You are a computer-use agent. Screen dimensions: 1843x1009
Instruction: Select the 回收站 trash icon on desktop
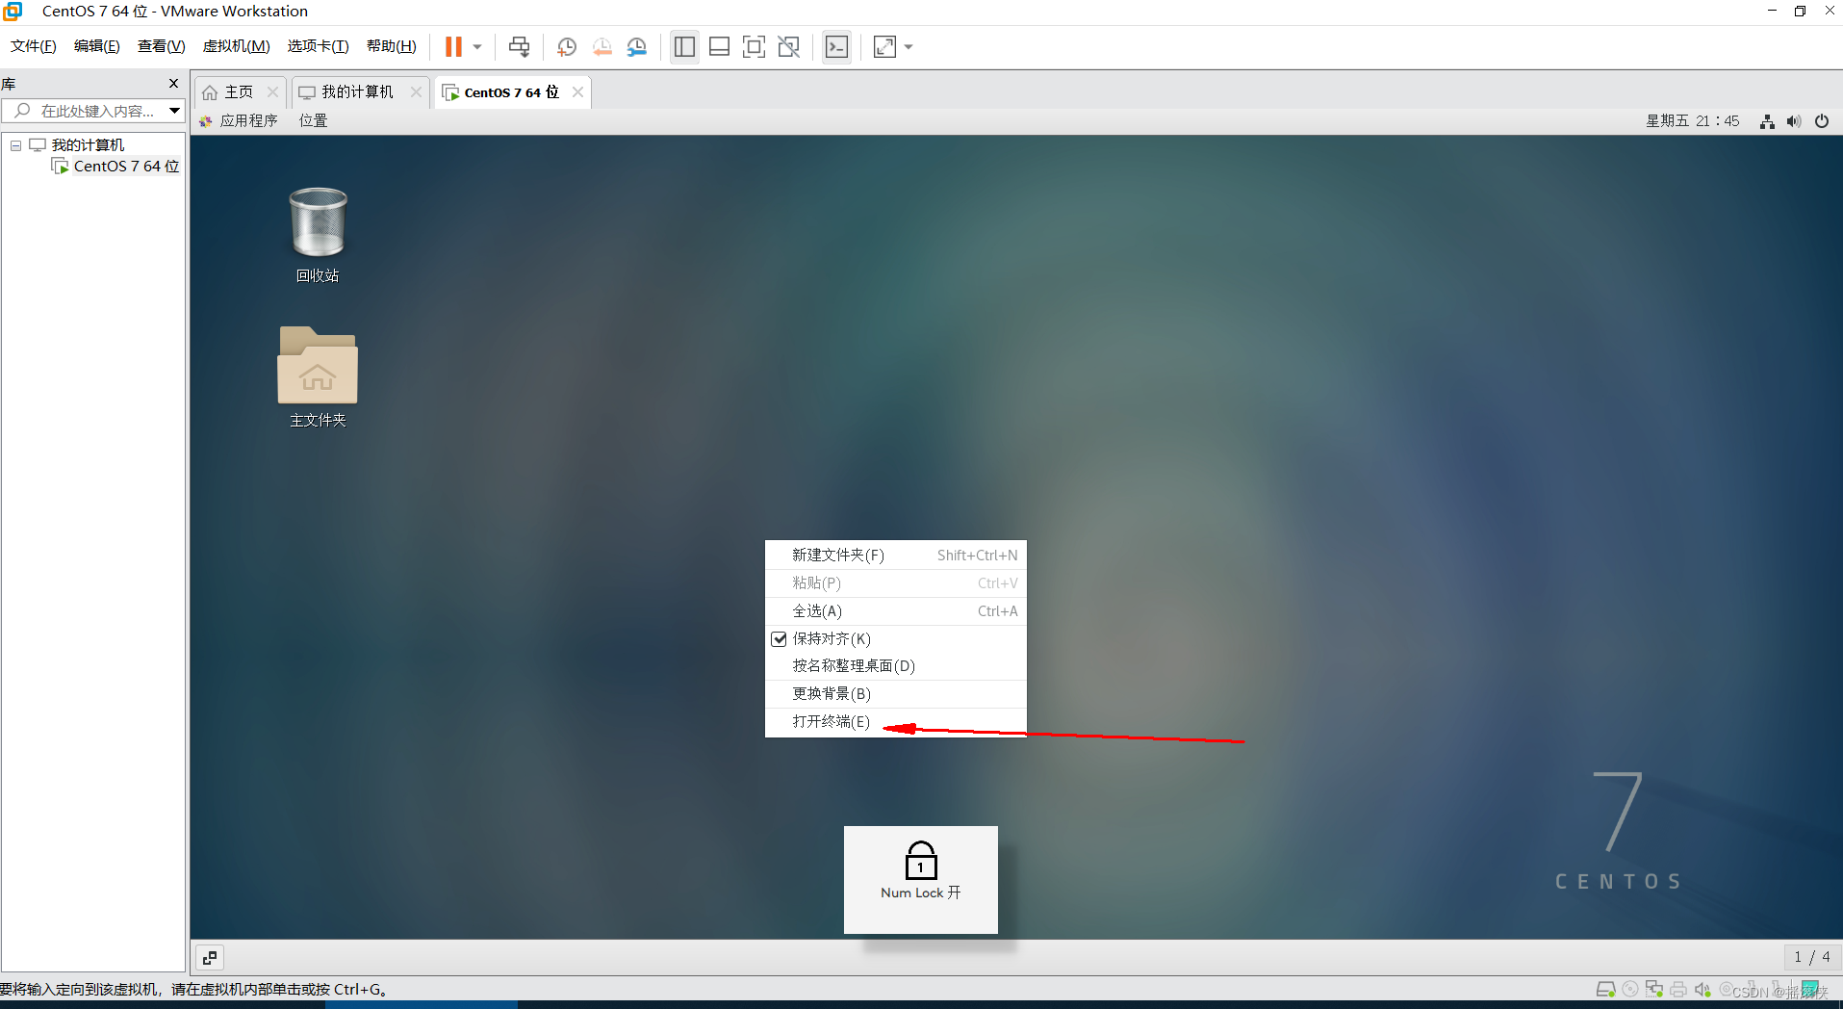tap(318, 235)
